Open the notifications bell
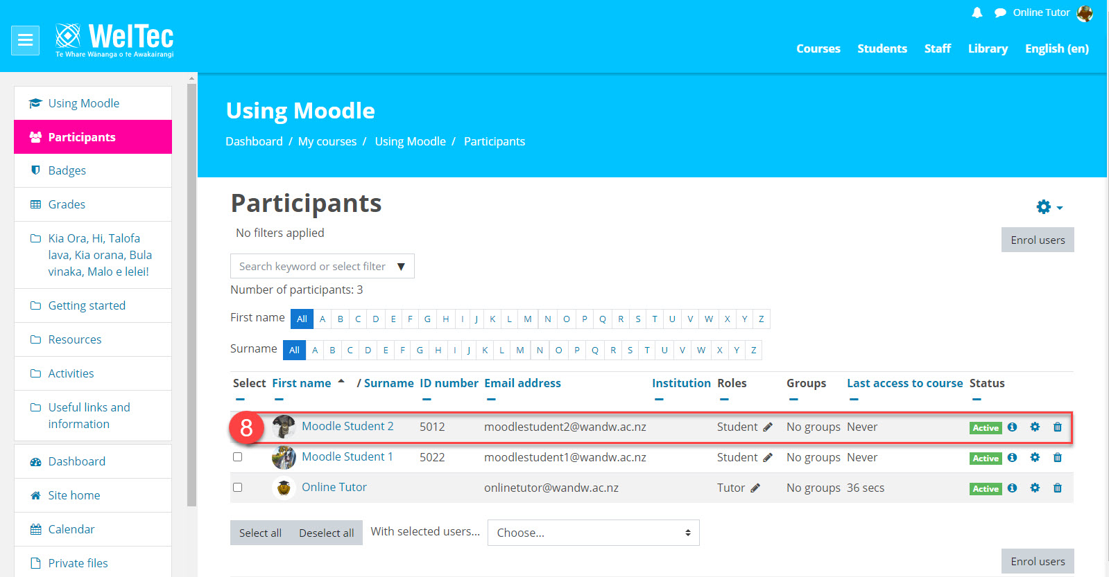Viewport: 1109px width, 577px height. [x=977, y=12]
